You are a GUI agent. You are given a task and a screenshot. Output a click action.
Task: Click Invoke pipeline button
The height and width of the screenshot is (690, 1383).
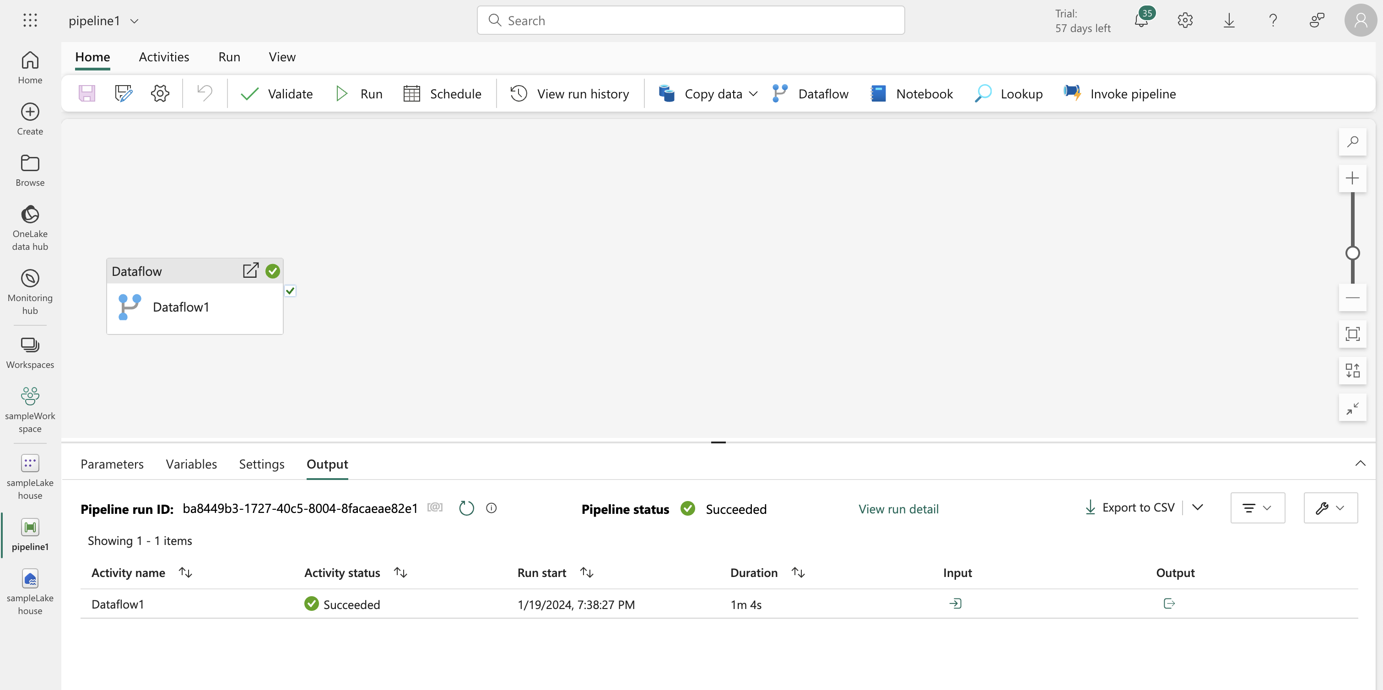tap(1119, 93)
